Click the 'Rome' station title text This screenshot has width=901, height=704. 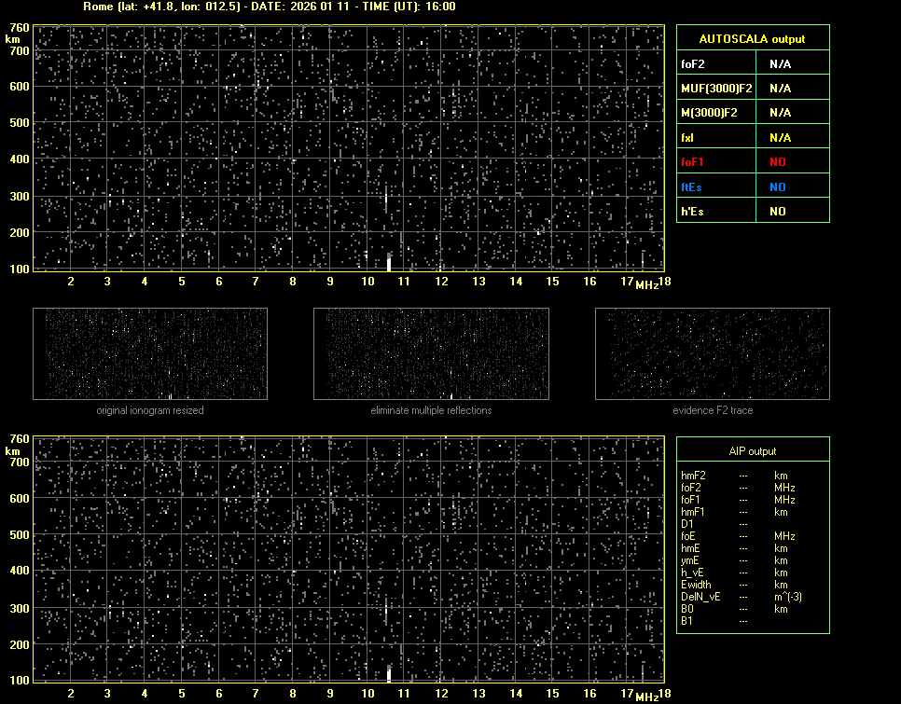pos(97,7)
